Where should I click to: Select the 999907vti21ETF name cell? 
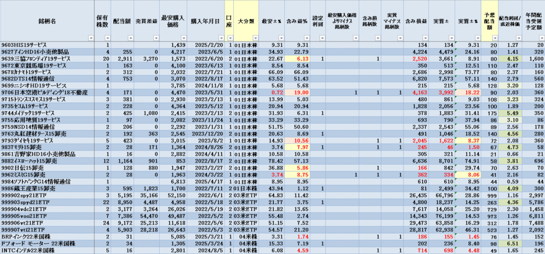coord(47,230)
